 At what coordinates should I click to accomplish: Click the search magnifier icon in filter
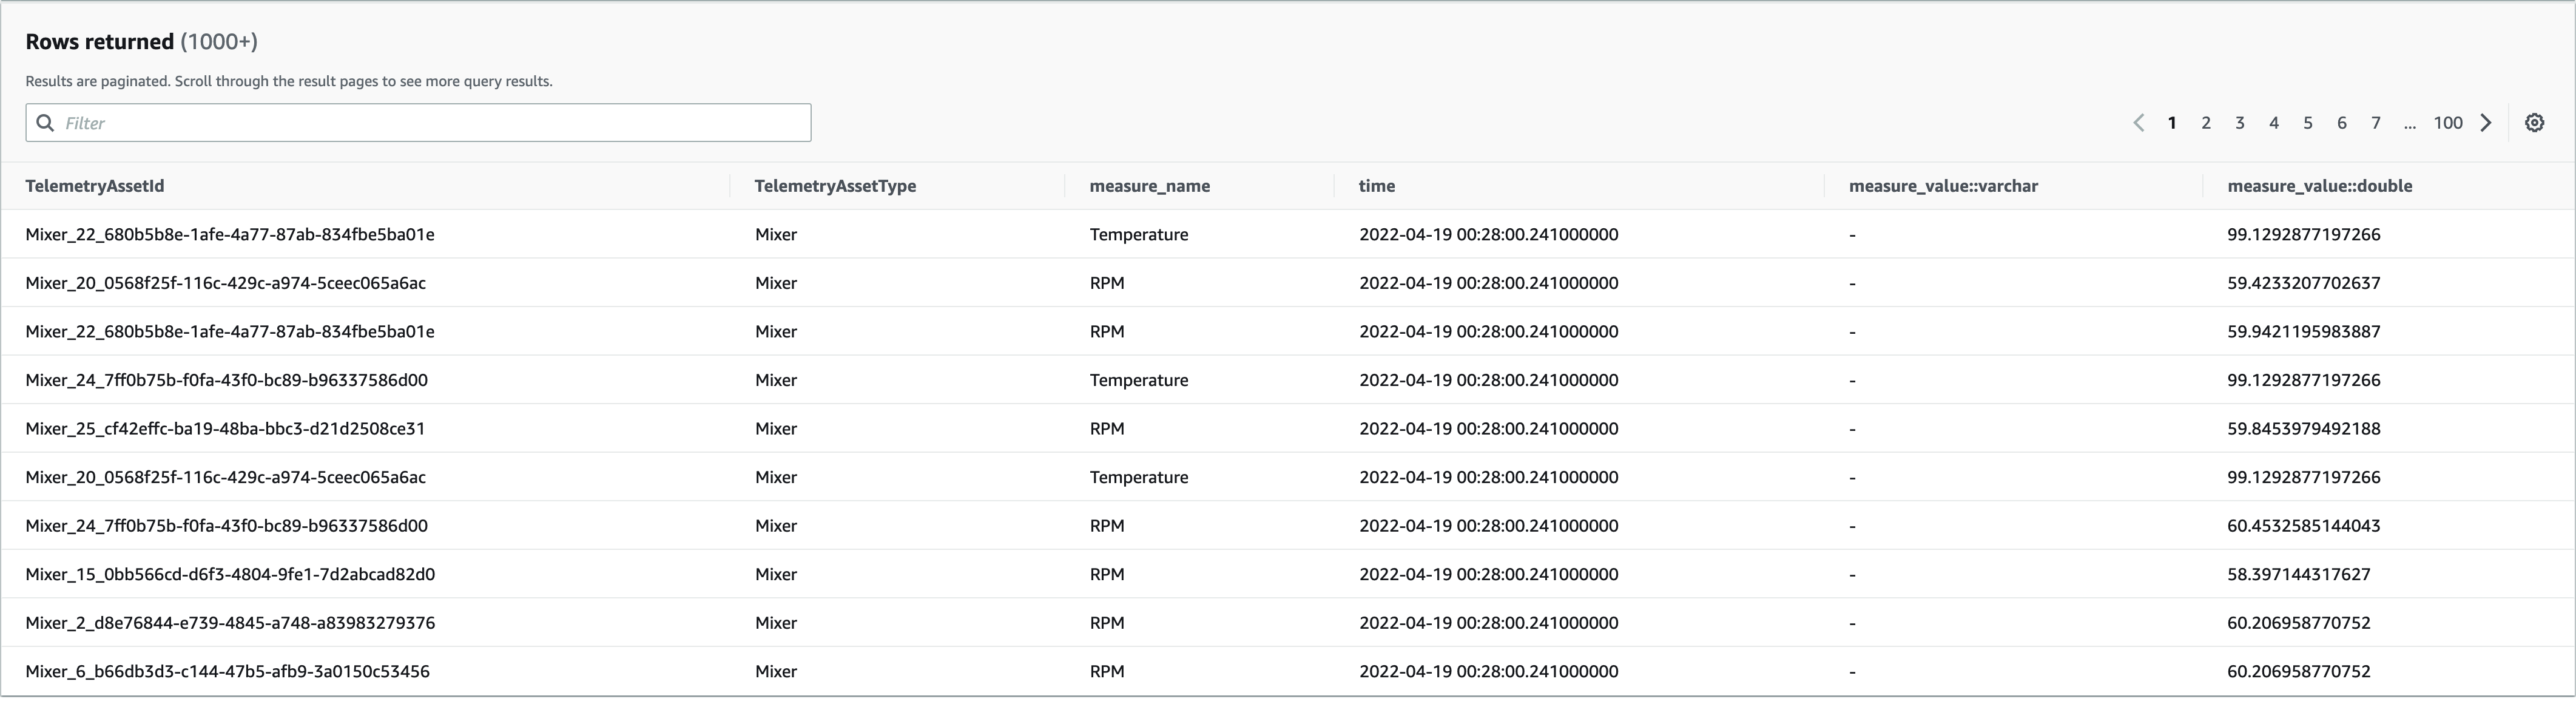point(45,123)
